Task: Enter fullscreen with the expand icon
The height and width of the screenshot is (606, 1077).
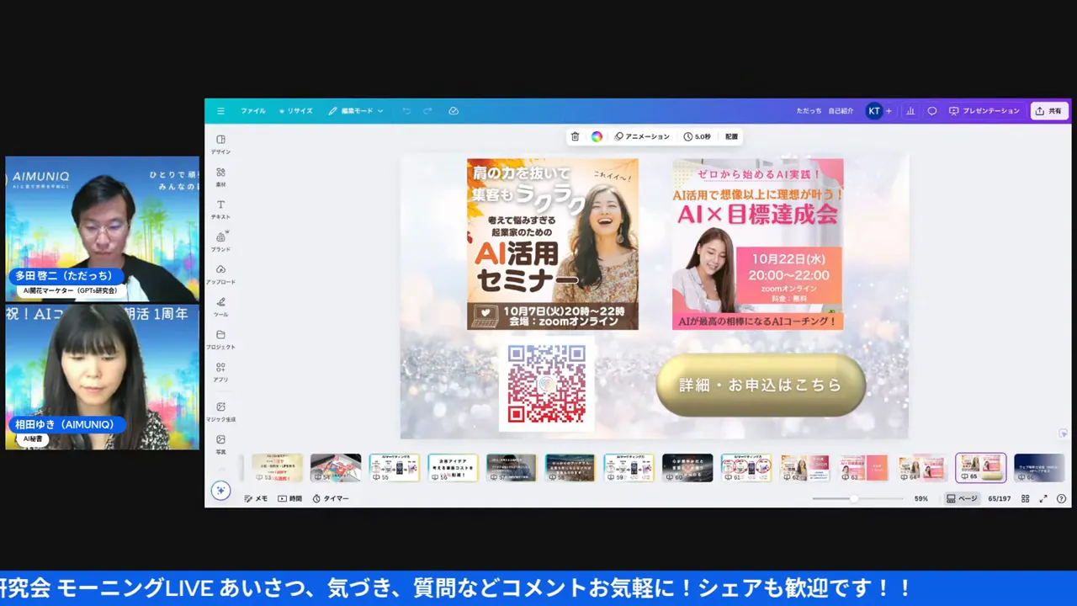Action: click(x=1043, y=499)
